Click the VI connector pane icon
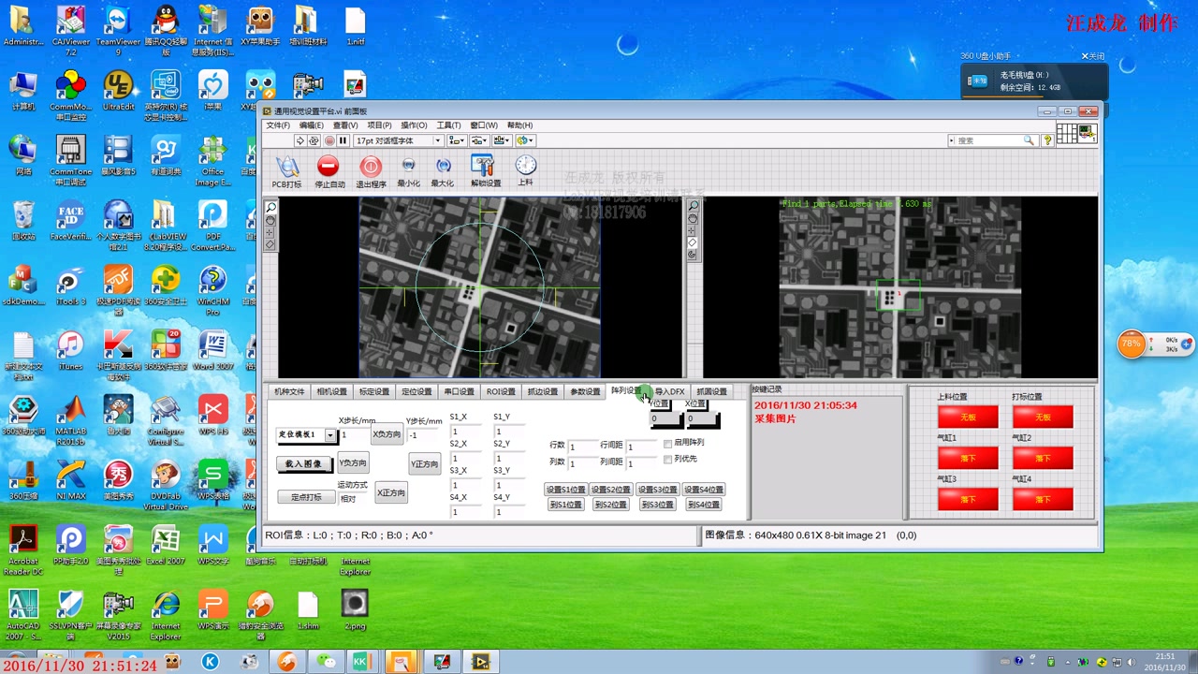Viewport: 1198px width, 674px height. [1066, 133]
